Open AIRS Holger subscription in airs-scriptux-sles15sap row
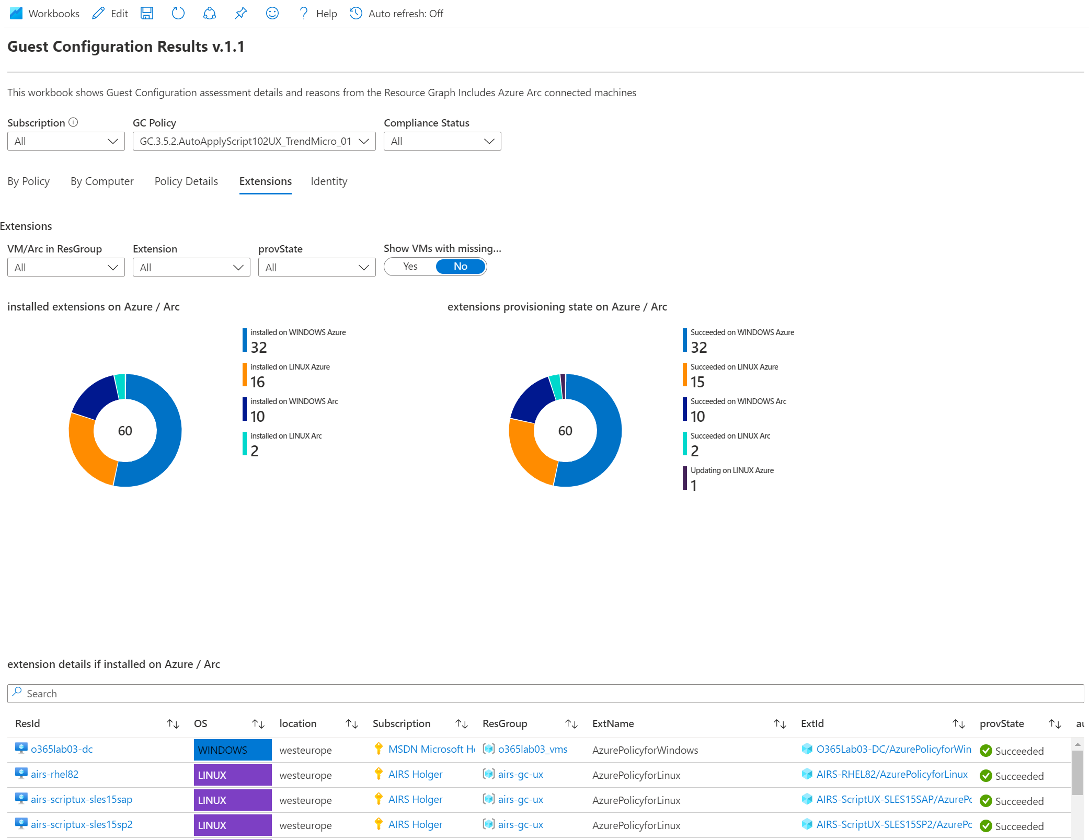1089x840 pixels. (416, 799)
